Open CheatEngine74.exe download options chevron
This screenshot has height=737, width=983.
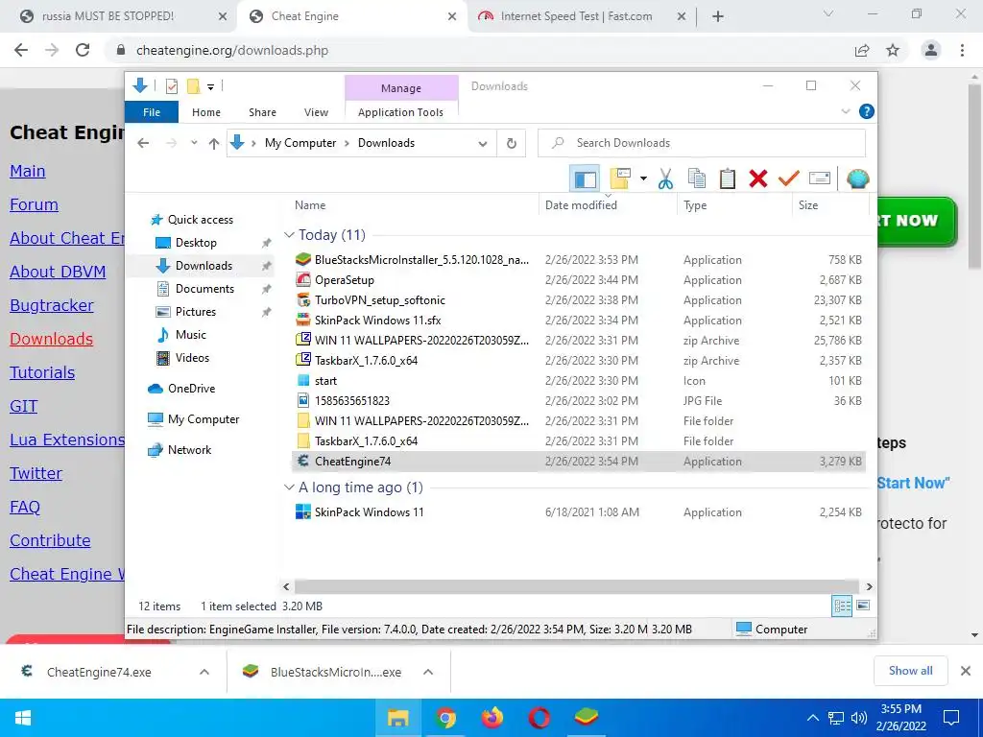pyautogui.click(x=204, y=672)
